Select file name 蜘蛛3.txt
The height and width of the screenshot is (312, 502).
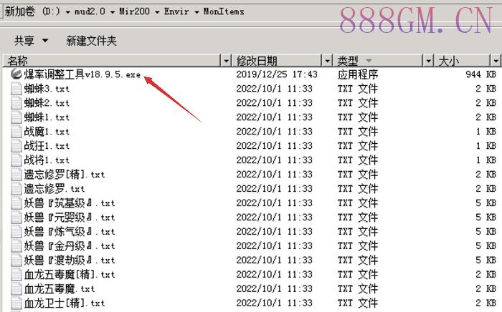(x=47, y=89)
